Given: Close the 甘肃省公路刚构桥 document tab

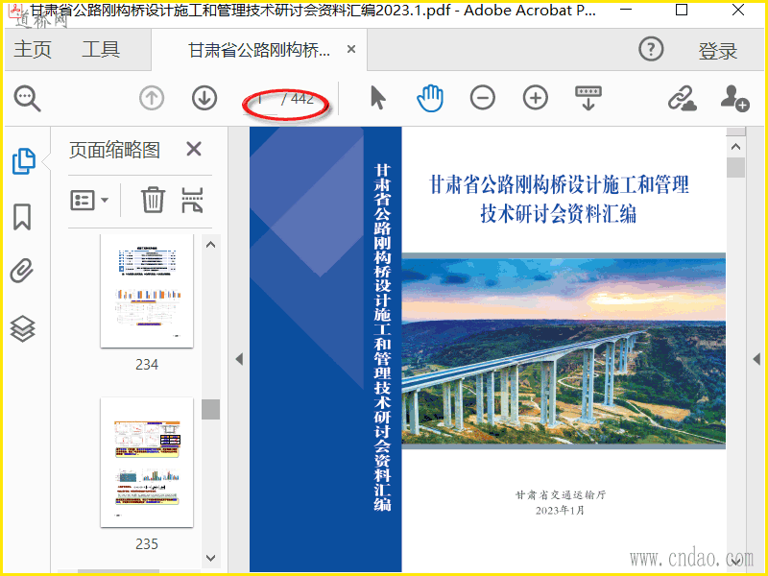Looking at the screenshot, I should [x=351, y=49].
